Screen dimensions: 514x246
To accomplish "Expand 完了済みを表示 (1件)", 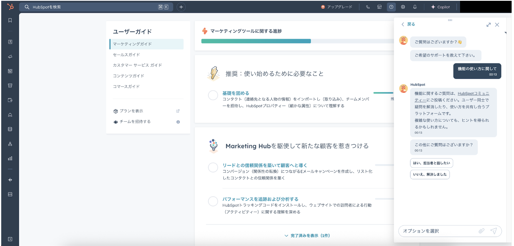I will point(307,236).
